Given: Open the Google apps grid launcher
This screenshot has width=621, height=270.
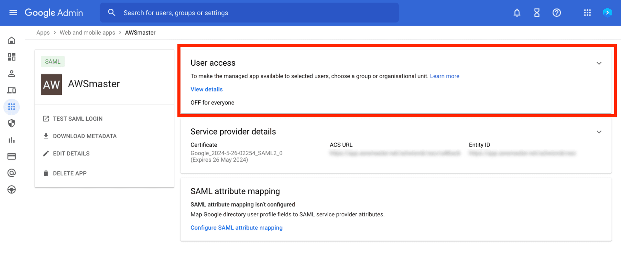Looking at the screenshot, I should (587, 13).
